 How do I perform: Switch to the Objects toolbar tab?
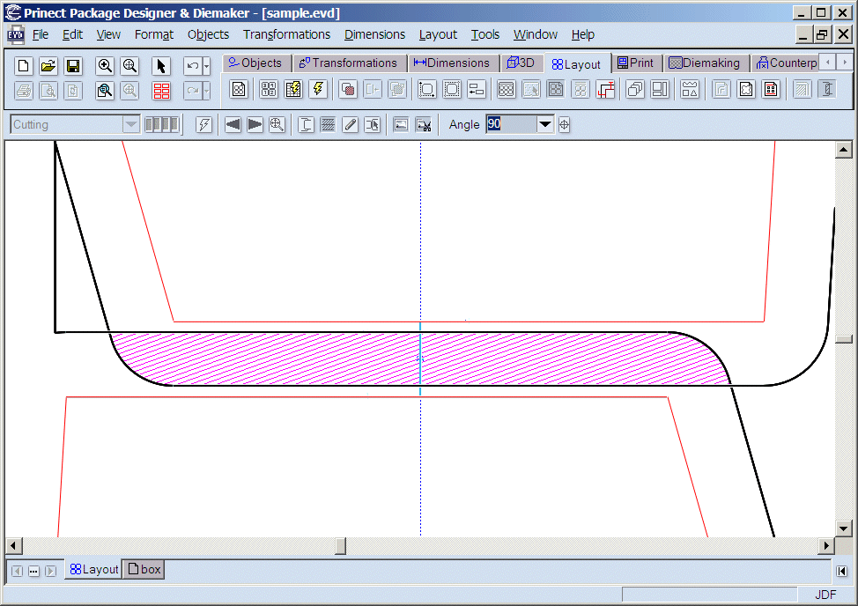point(255,63)
